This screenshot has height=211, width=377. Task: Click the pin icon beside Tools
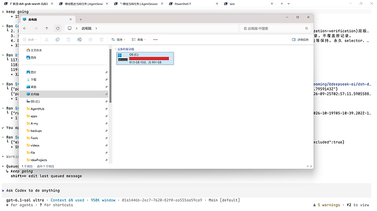click(x=107, y=138)
